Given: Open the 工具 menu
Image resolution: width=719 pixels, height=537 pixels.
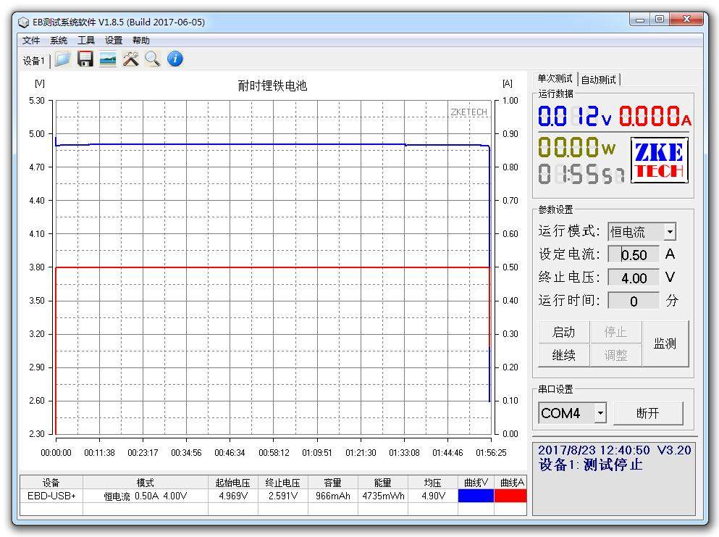Looking at the screenshot, I should tap(86, 41).
